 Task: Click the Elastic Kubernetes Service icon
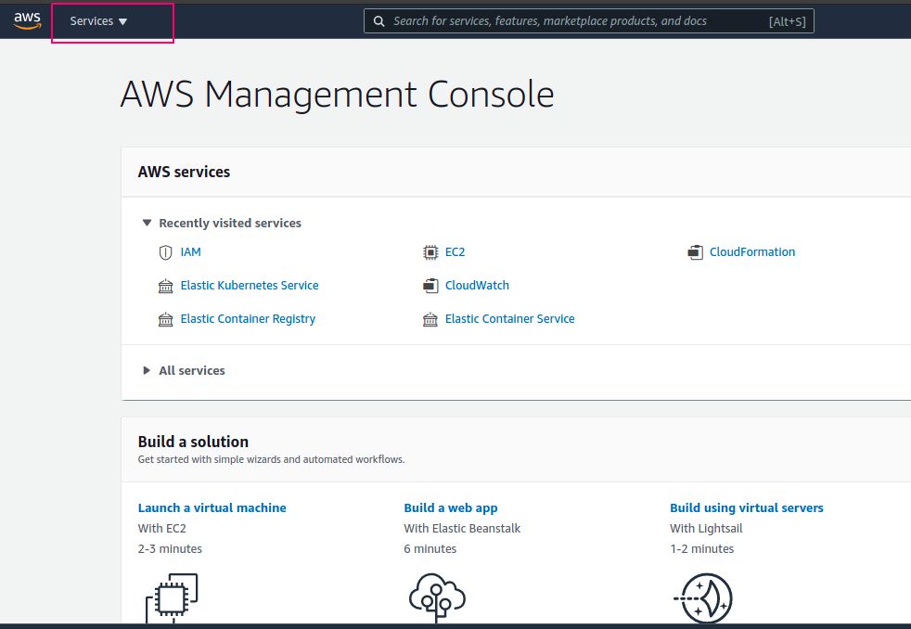pos(165,286)
